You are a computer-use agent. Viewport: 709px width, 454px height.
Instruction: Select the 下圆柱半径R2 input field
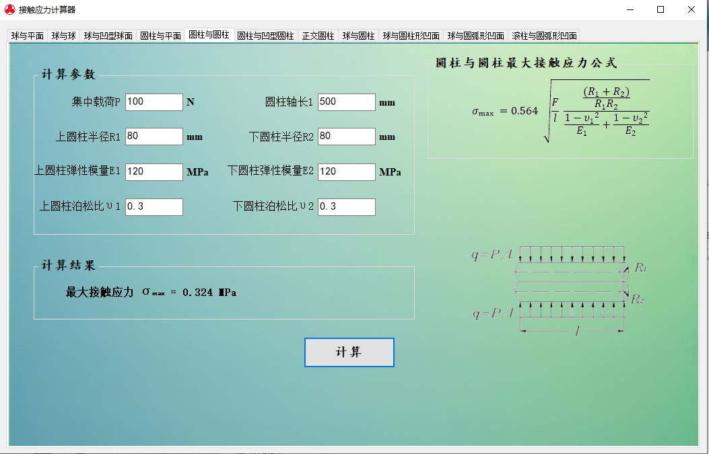tap(346, 137)
